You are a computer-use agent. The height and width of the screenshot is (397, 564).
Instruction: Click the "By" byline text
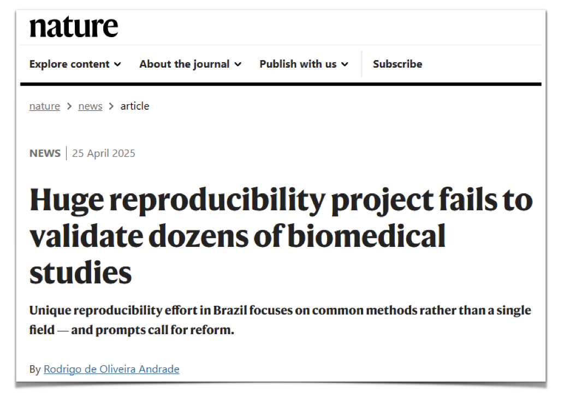pos(35,369)
